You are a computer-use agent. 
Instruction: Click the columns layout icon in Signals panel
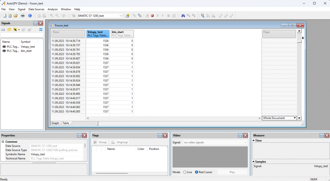click(3, 30)
